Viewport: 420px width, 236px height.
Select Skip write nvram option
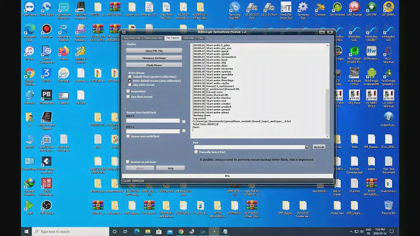pyautogui.click(x=130, y=84)
